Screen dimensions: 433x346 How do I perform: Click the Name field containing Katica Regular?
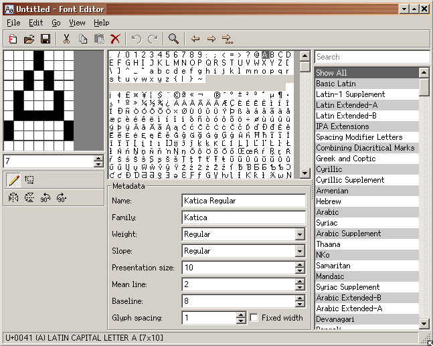[244, 201]
